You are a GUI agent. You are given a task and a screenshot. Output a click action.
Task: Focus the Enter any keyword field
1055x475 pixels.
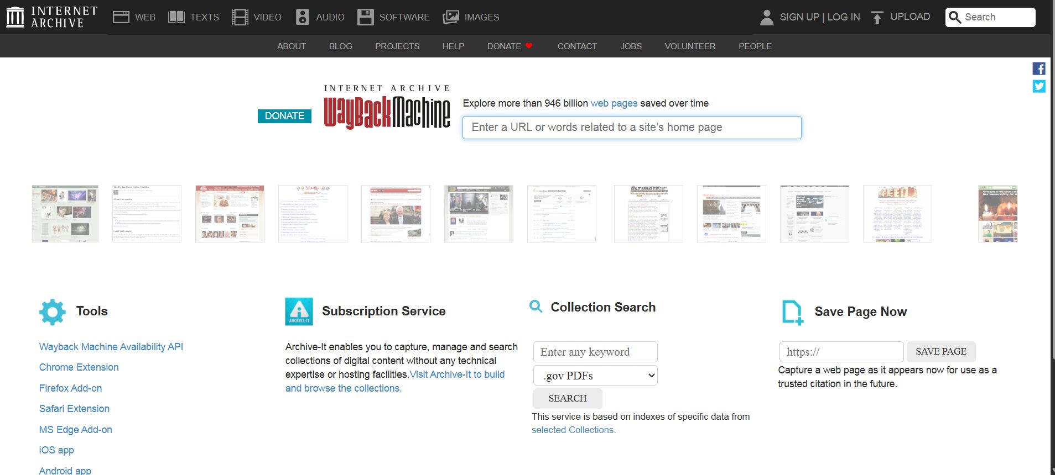pyautogui.click(x=595, y=352)
